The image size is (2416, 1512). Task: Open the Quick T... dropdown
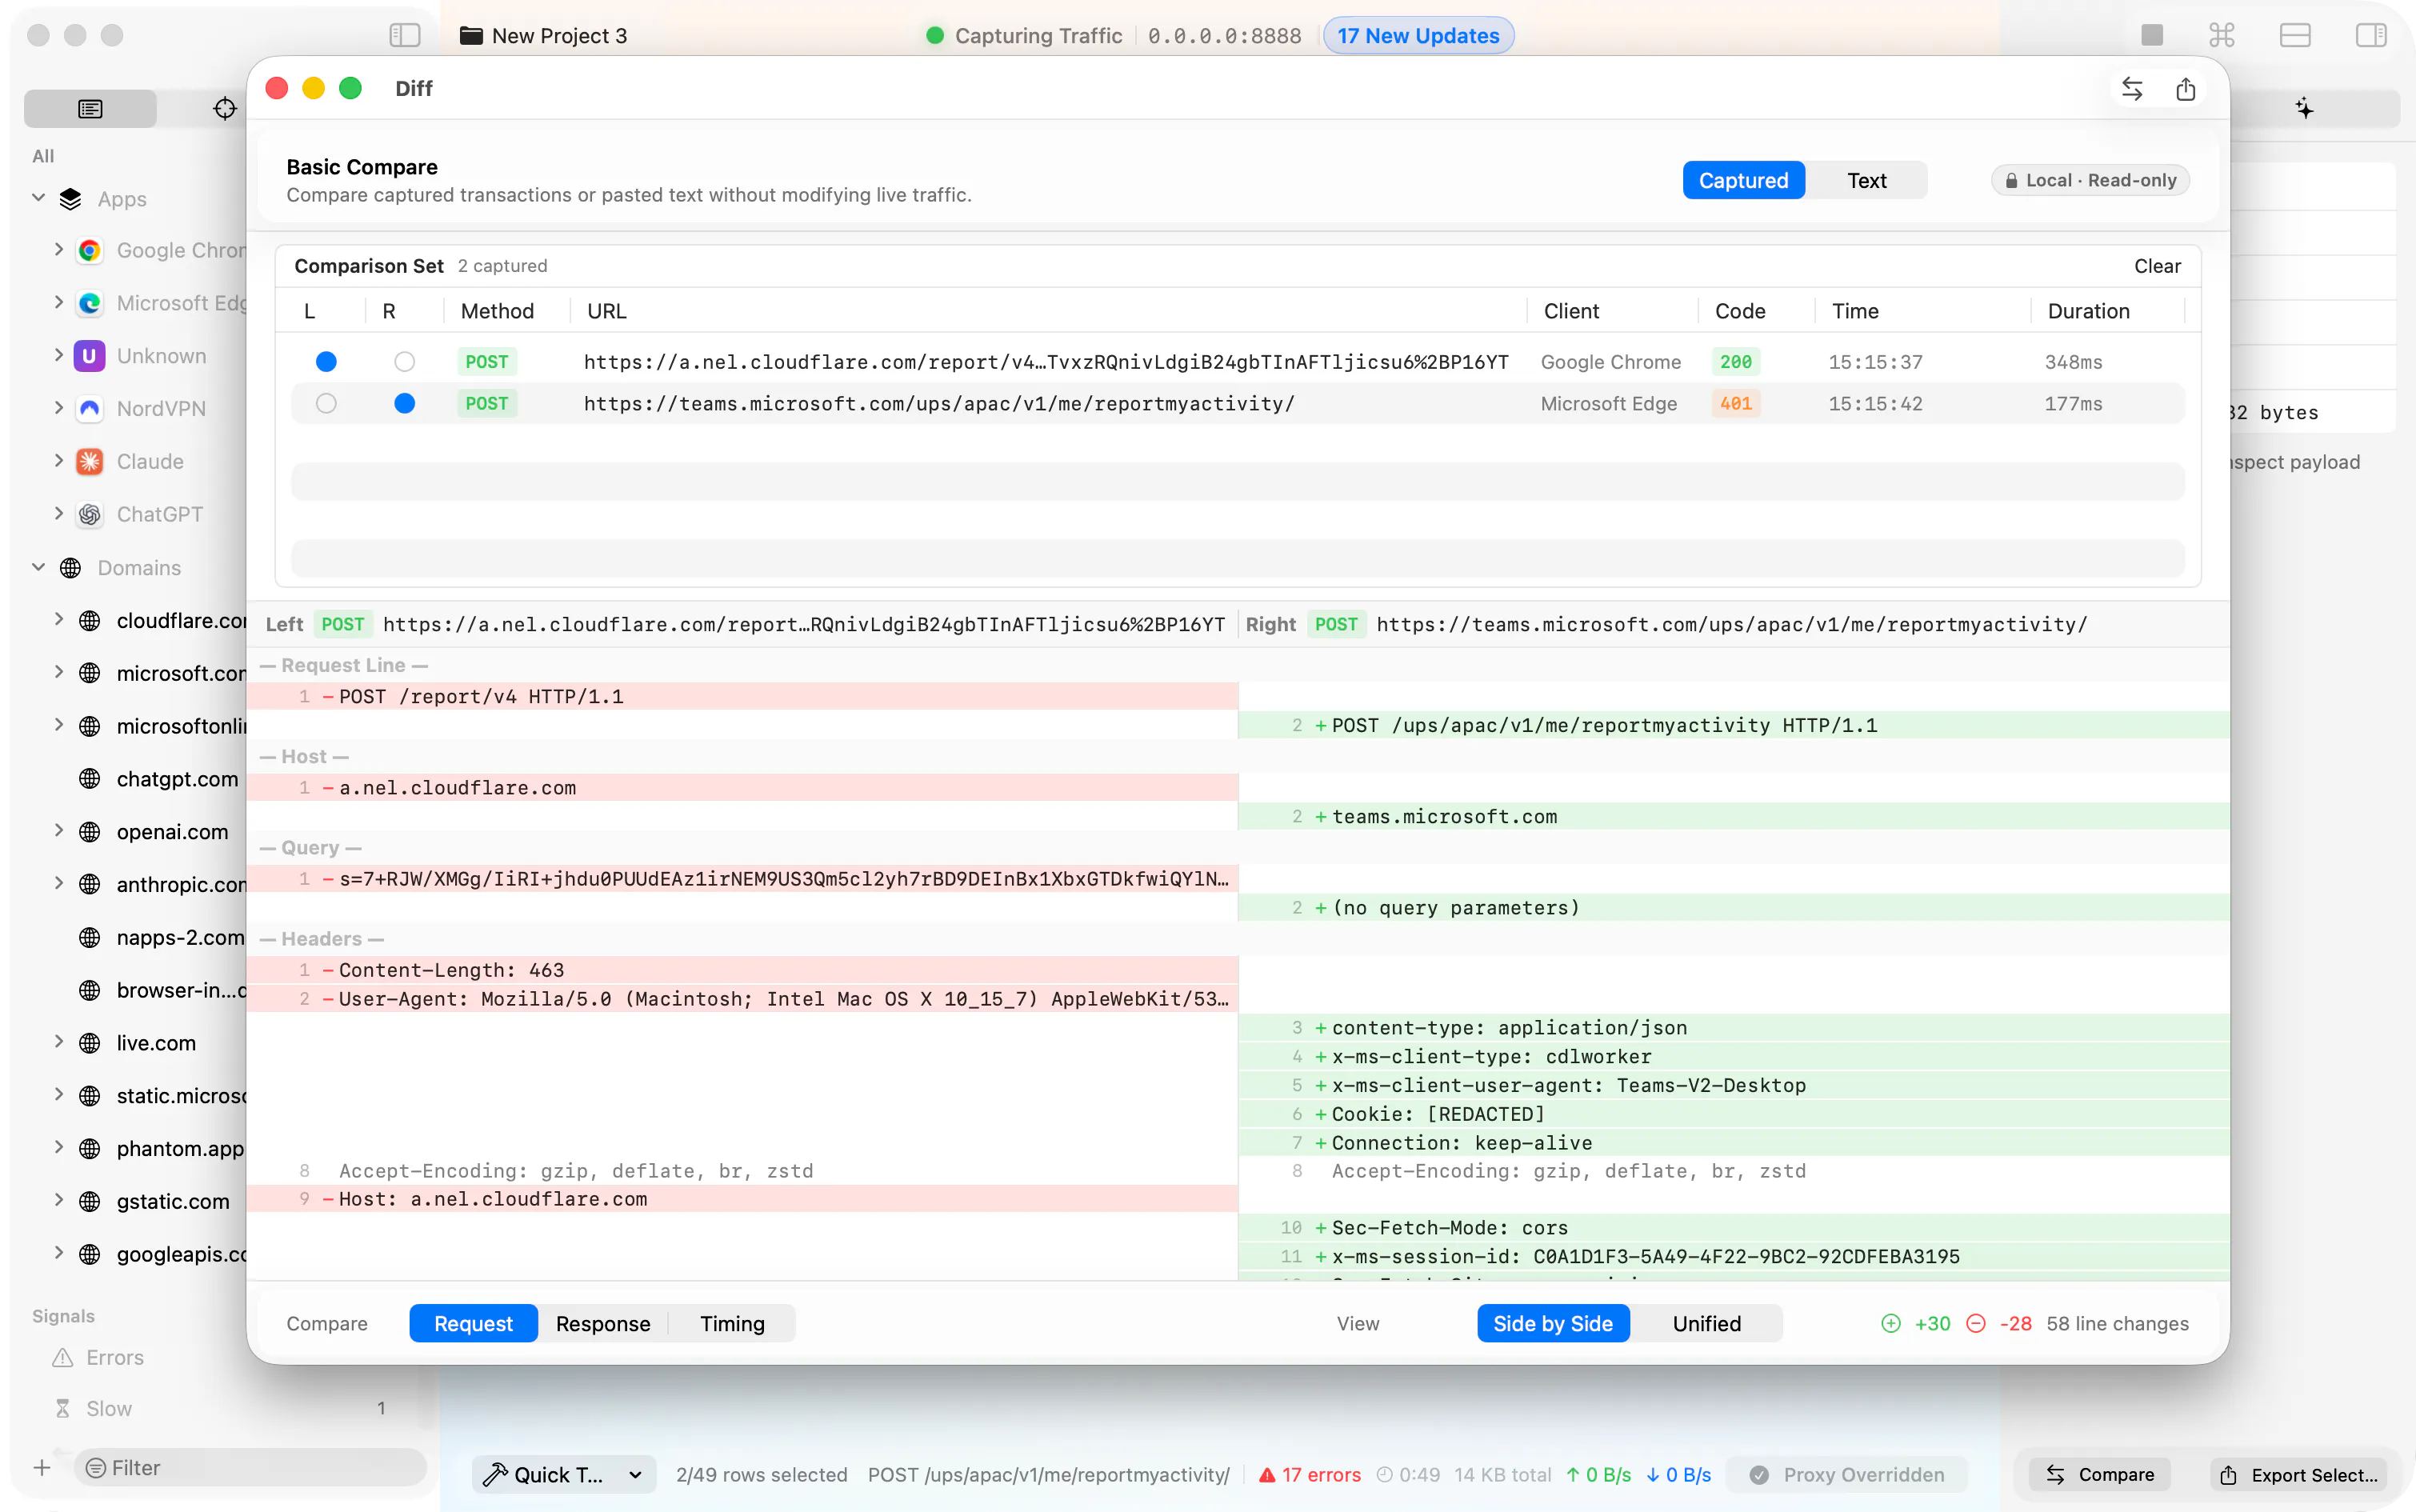coord(564,1474)
